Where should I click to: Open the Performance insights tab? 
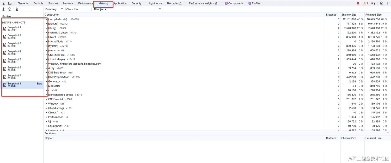(203, 3)
